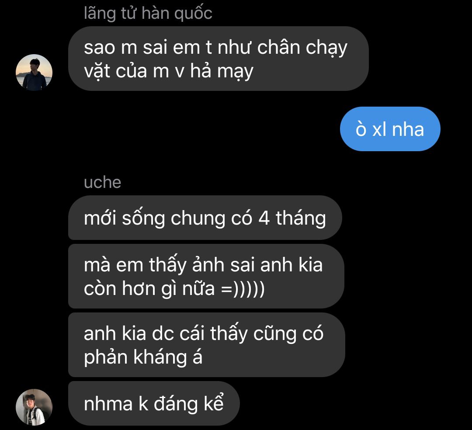Viewport: 472px width, 430px height.
Task: Select message "sao m sai em t như chân chạy"
Action: pyautogui.click(x=219, y=59)
